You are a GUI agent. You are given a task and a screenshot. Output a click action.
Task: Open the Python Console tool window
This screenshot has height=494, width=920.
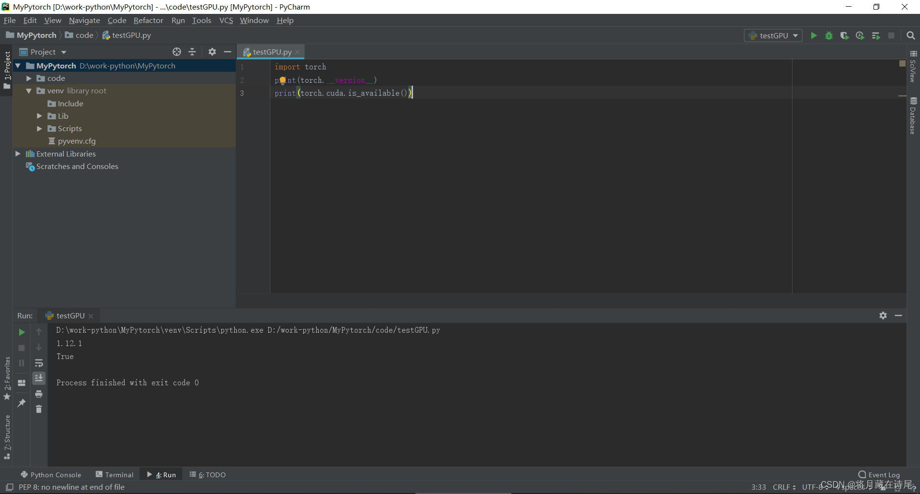(x=51, y=475)
